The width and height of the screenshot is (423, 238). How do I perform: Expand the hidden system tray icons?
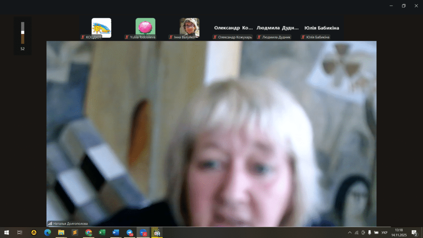point(350,233)
